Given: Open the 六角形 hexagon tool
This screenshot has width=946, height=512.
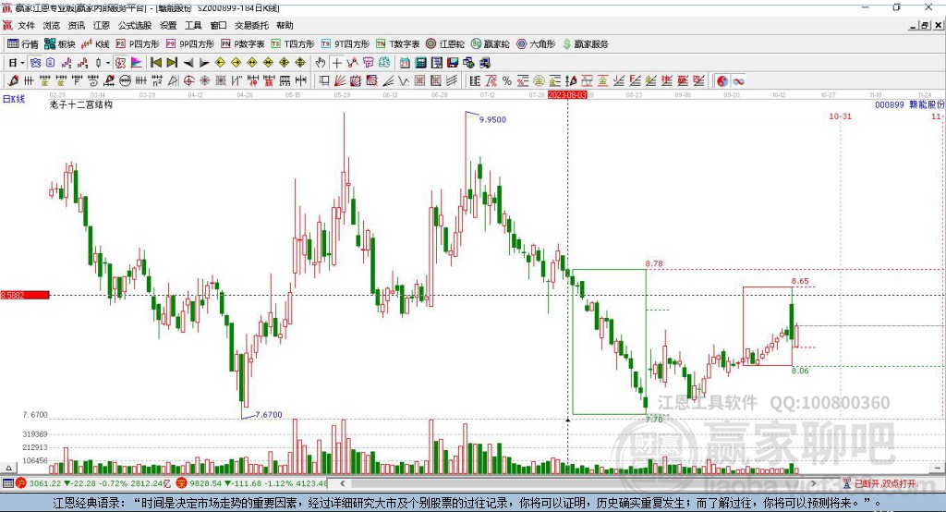Looking at the screenshot, I should point(536,44).
